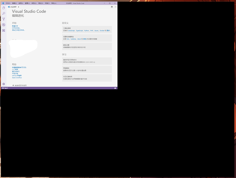The width and height of the screenshot is (236, 178).
Task: Open the Stack Overflow link
Action: click(17, 78)
